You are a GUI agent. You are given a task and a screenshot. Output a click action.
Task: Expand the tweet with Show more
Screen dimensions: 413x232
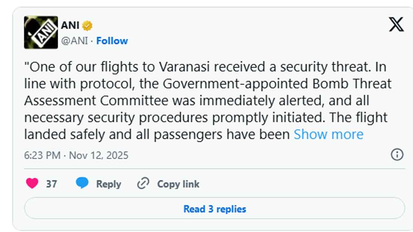tap(328, 134)
